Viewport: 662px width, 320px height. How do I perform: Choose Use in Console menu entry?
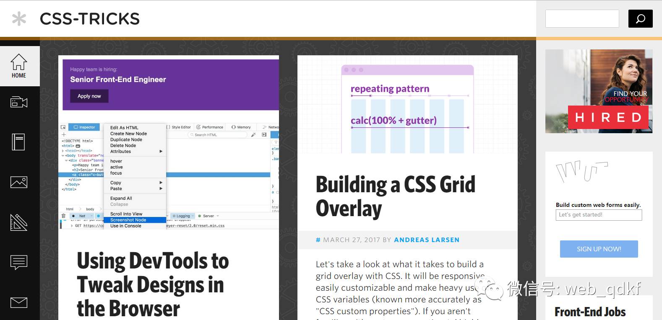point(126,226)
